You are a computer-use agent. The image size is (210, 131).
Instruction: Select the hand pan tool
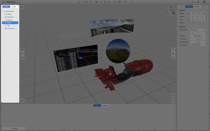173,49
